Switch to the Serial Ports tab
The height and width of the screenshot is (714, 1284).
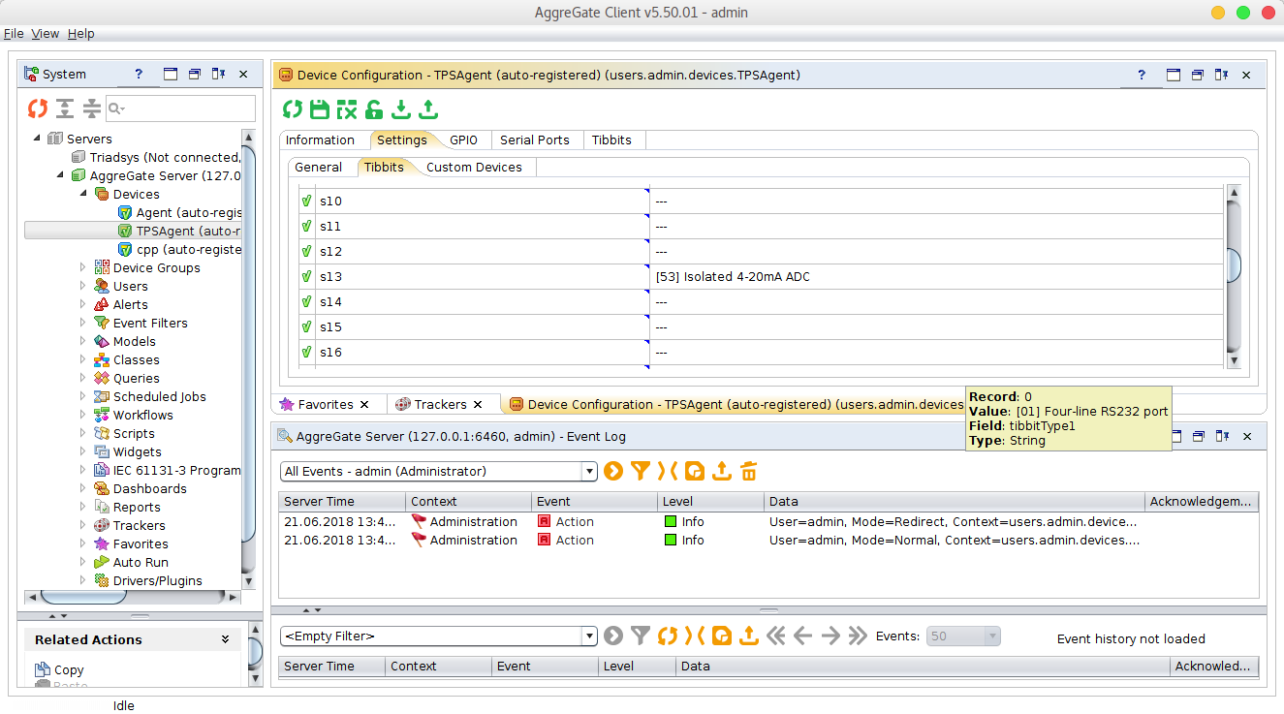(x=535, y=140)
